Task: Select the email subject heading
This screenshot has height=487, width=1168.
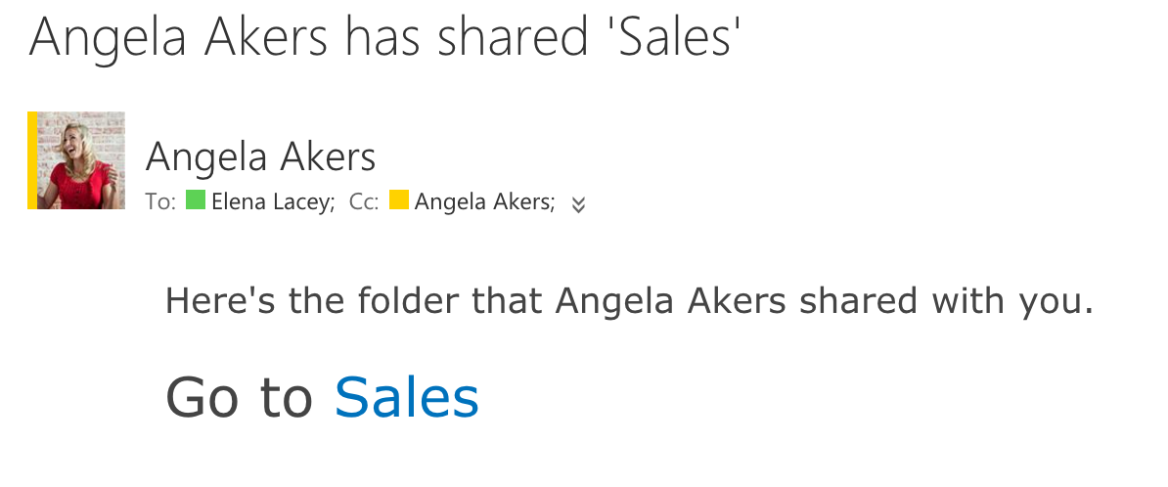Action: pyautogui.click(x=385, y=38)
